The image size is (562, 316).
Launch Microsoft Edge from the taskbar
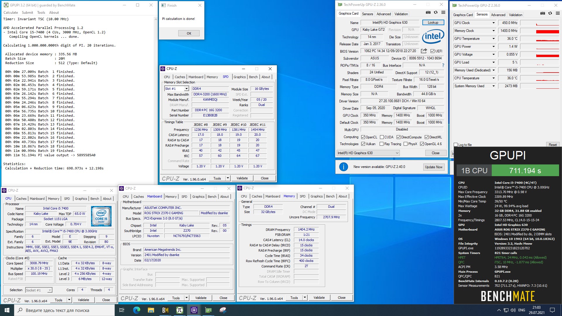coord(136,310)
